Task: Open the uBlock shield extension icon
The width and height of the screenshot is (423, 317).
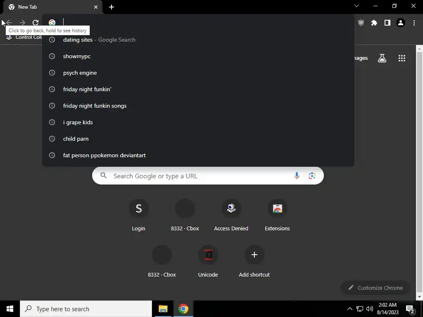Action: click(x=361, y=23)
